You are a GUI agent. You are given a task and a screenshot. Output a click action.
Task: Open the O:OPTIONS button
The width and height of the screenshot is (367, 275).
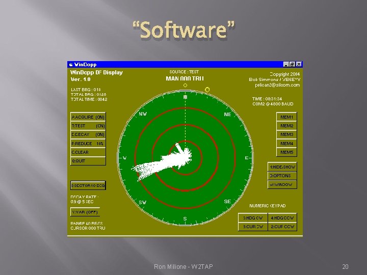coord(282,176)
